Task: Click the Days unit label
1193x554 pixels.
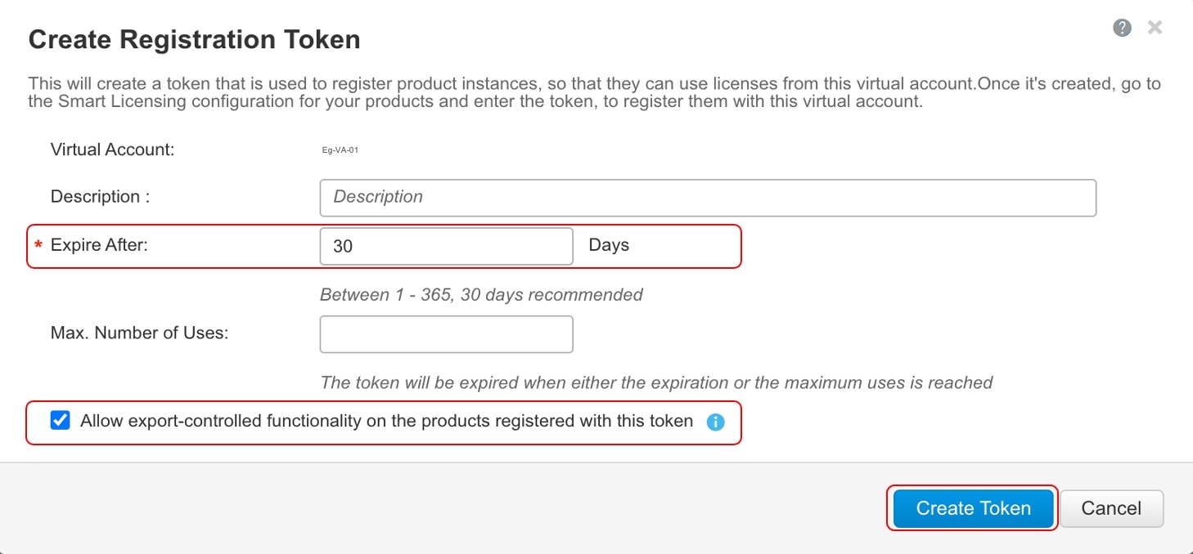Action: [x=609, y=245]
